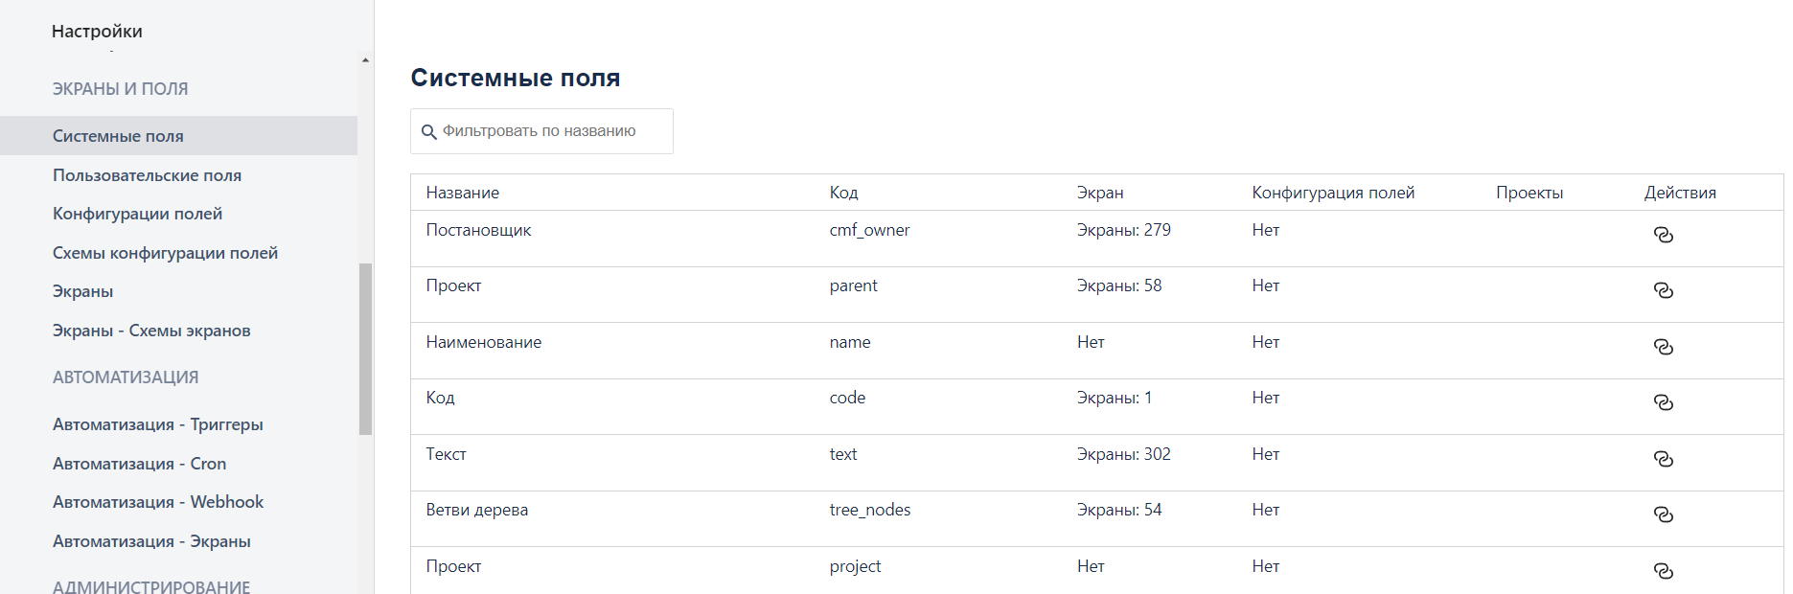Click the magnifier icon in the filter box

[x=429, y=132]
